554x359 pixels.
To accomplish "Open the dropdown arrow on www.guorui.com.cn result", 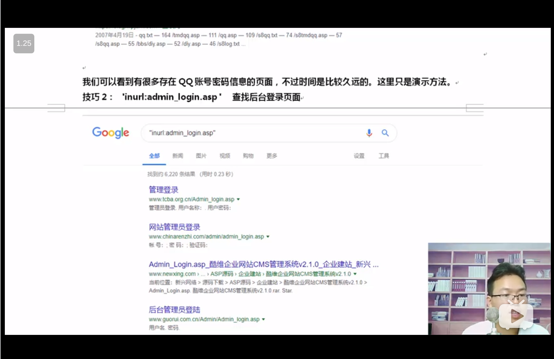I will pyautogui.click(x=264, y=319).
